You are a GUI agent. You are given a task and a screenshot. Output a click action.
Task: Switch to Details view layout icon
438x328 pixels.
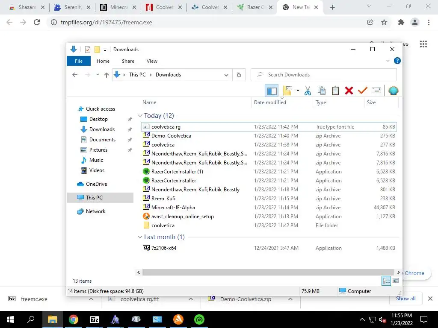click(386, 281)
